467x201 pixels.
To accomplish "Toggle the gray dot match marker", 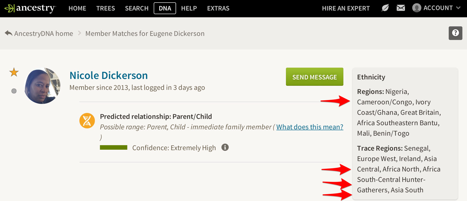I will (14, 91).
